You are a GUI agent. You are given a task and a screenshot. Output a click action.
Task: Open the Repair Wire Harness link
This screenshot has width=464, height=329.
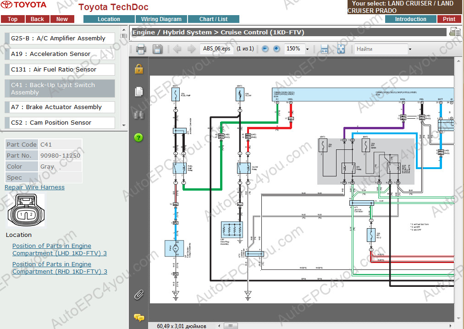click(34, 187)
